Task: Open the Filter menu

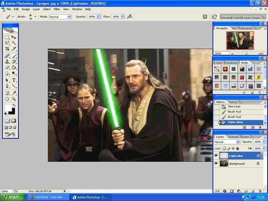Action: click(57, 9)
